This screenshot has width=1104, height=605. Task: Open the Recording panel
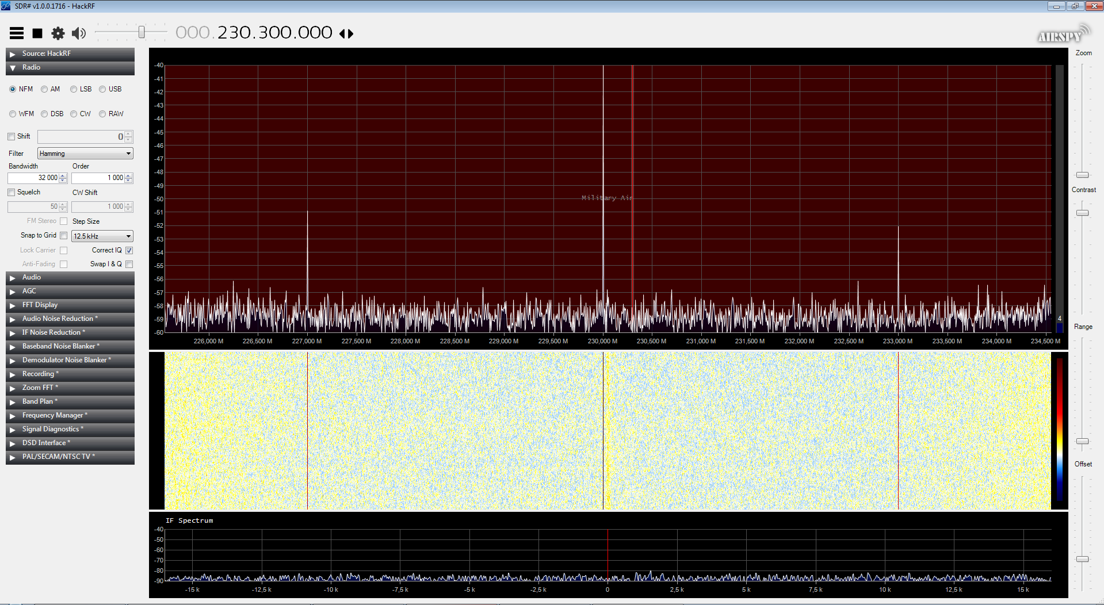(x=13, y=374)
